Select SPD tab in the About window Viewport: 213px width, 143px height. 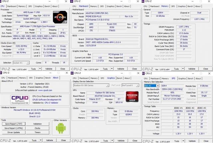point(30,77)
